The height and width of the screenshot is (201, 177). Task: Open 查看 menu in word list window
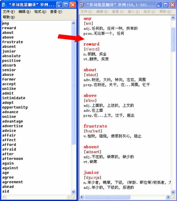pyautogui.click(x=56, y=12)
